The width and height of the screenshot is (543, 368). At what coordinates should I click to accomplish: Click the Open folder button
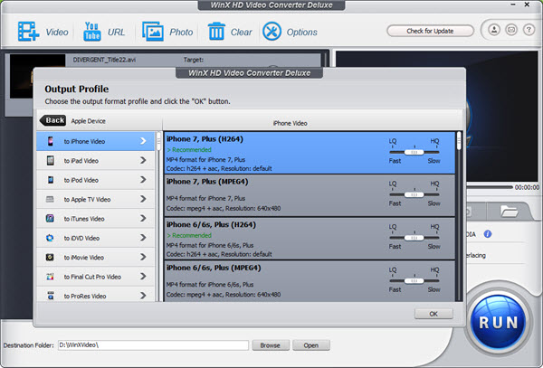(311, 345)
